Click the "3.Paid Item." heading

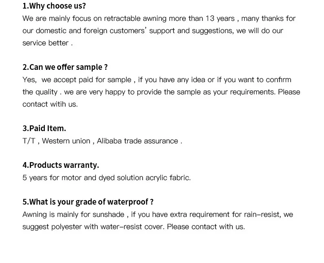(x=44, y=129)
